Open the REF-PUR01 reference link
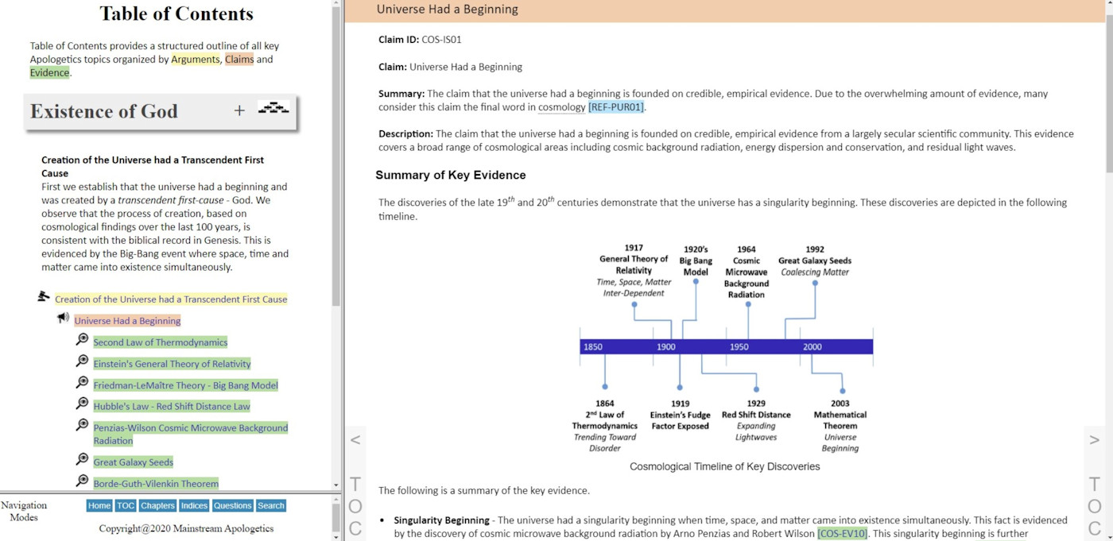This screenshot has height=541, width=1113. coord(616,107)
